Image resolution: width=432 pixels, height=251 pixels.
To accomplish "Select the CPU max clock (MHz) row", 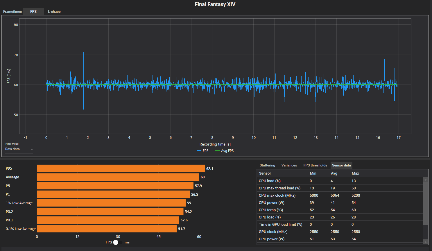I will click(x=340, y=196).
